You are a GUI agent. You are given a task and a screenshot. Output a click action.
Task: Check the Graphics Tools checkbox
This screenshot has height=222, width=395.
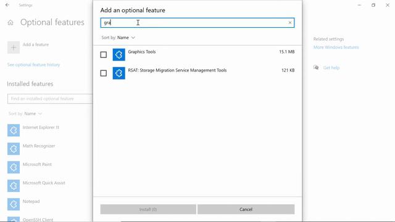[103, 55]
